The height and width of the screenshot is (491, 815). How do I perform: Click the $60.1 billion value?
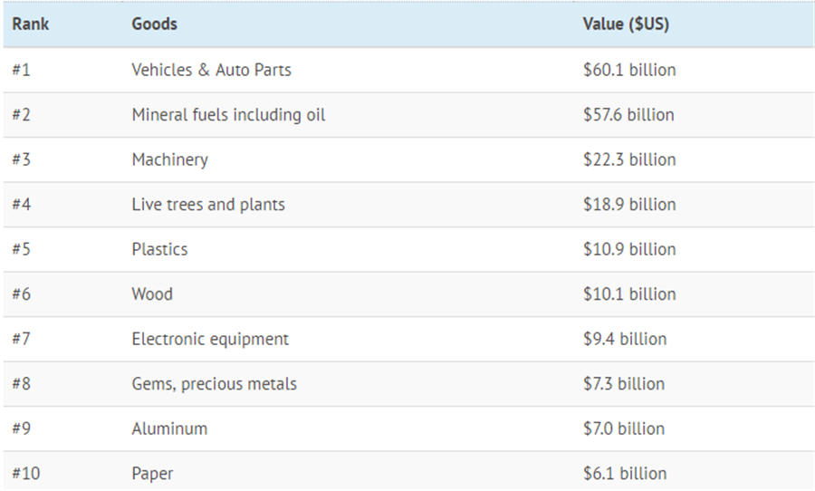[629, 70]
